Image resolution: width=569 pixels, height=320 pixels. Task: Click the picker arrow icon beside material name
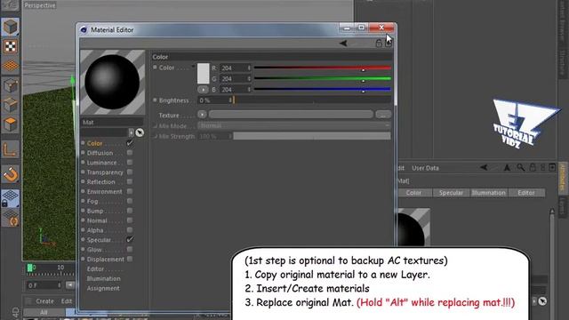140,132
